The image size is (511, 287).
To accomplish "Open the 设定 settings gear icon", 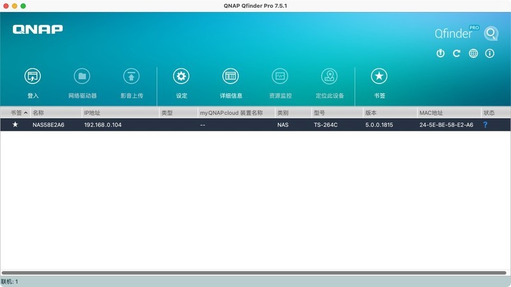I will click(181, 76).
